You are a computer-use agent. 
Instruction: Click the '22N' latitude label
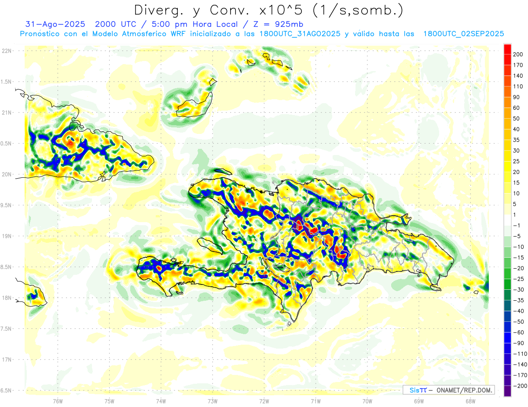click(x=7, y=51)
